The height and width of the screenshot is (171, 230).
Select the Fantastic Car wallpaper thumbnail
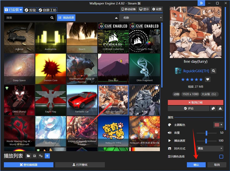pos(82,99)
